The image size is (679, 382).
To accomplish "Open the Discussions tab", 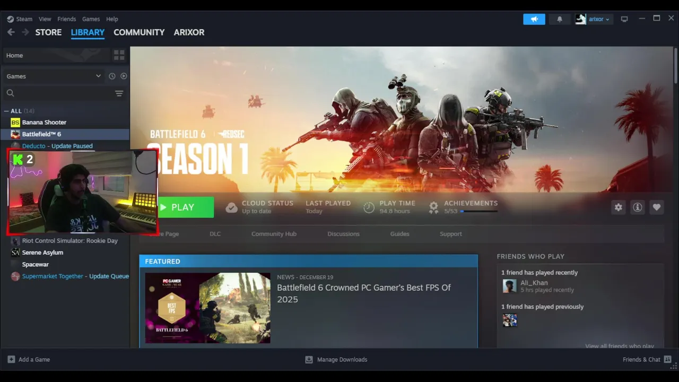I will [x=343, y=234].
